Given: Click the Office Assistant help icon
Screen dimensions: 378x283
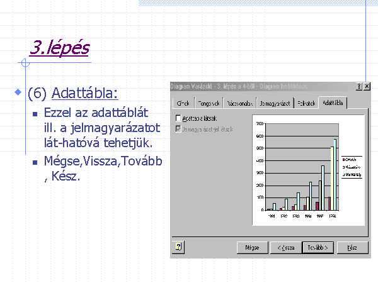Looking at the screenshot, I should [x=180, y=247].
